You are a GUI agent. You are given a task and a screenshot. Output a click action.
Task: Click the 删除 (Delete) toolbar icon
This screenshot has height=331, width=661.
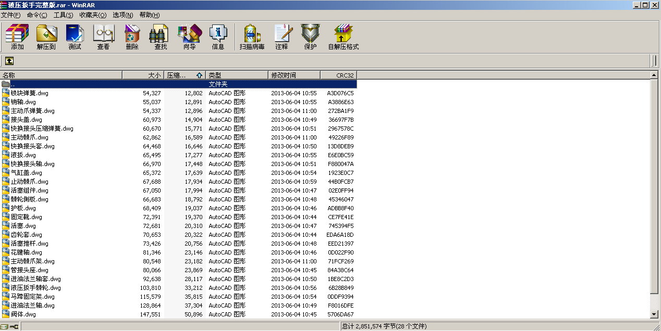point(132,36)
